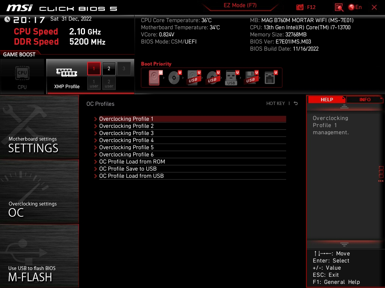Screen dimensions: 385x288
Task: Open OC Profile Save to USB
Action: pos(192,169)
